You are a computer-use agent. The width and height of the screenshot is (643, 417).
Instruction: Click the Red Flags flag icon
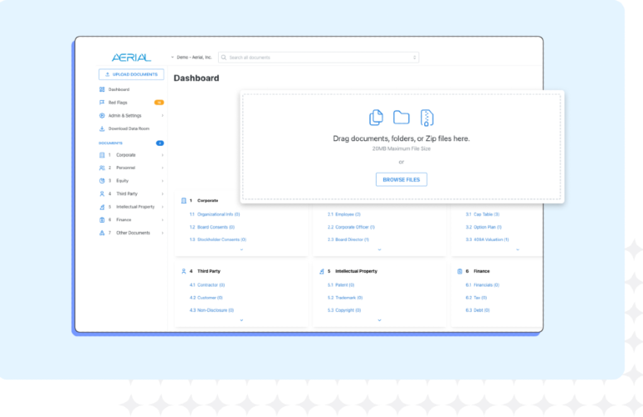[x=102, y=103]
